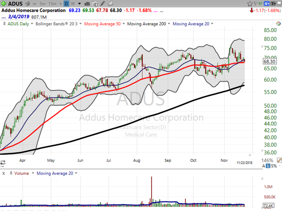The width and height of the screenshot is (282, 211).
Task: Click the small arrow marker beside 75.00
Action: pyautogui.click(x=262, y=46)
